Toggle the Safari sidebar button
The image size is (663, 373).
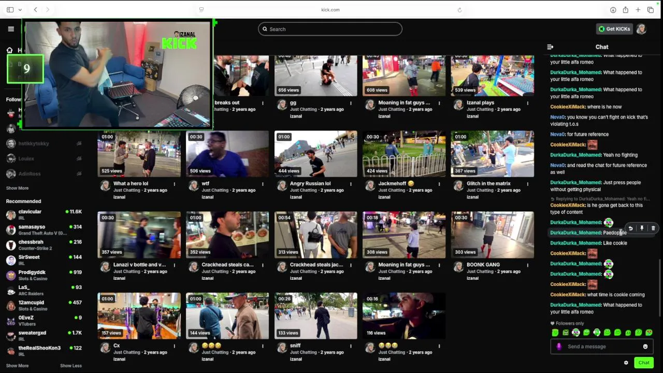point(10,10)
